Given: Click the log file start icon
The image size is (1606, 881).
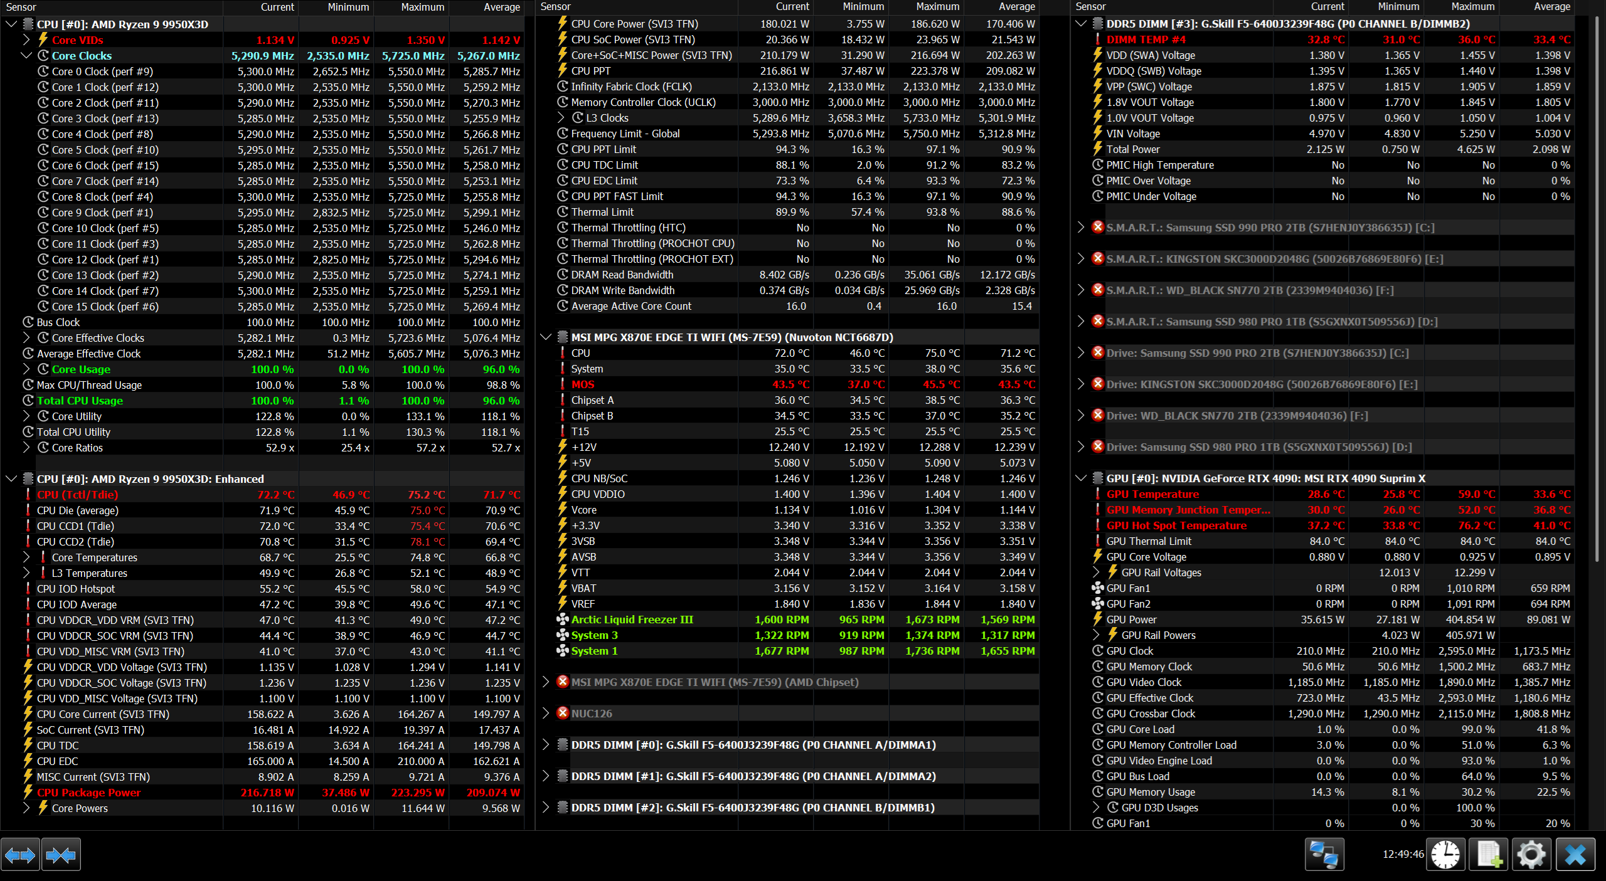Looking at the screenshot, I should point(1489,855).
